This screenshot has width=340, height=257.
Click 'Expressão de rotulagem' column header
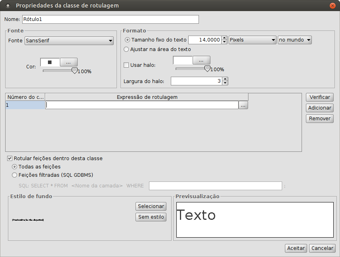coord(147,97)
